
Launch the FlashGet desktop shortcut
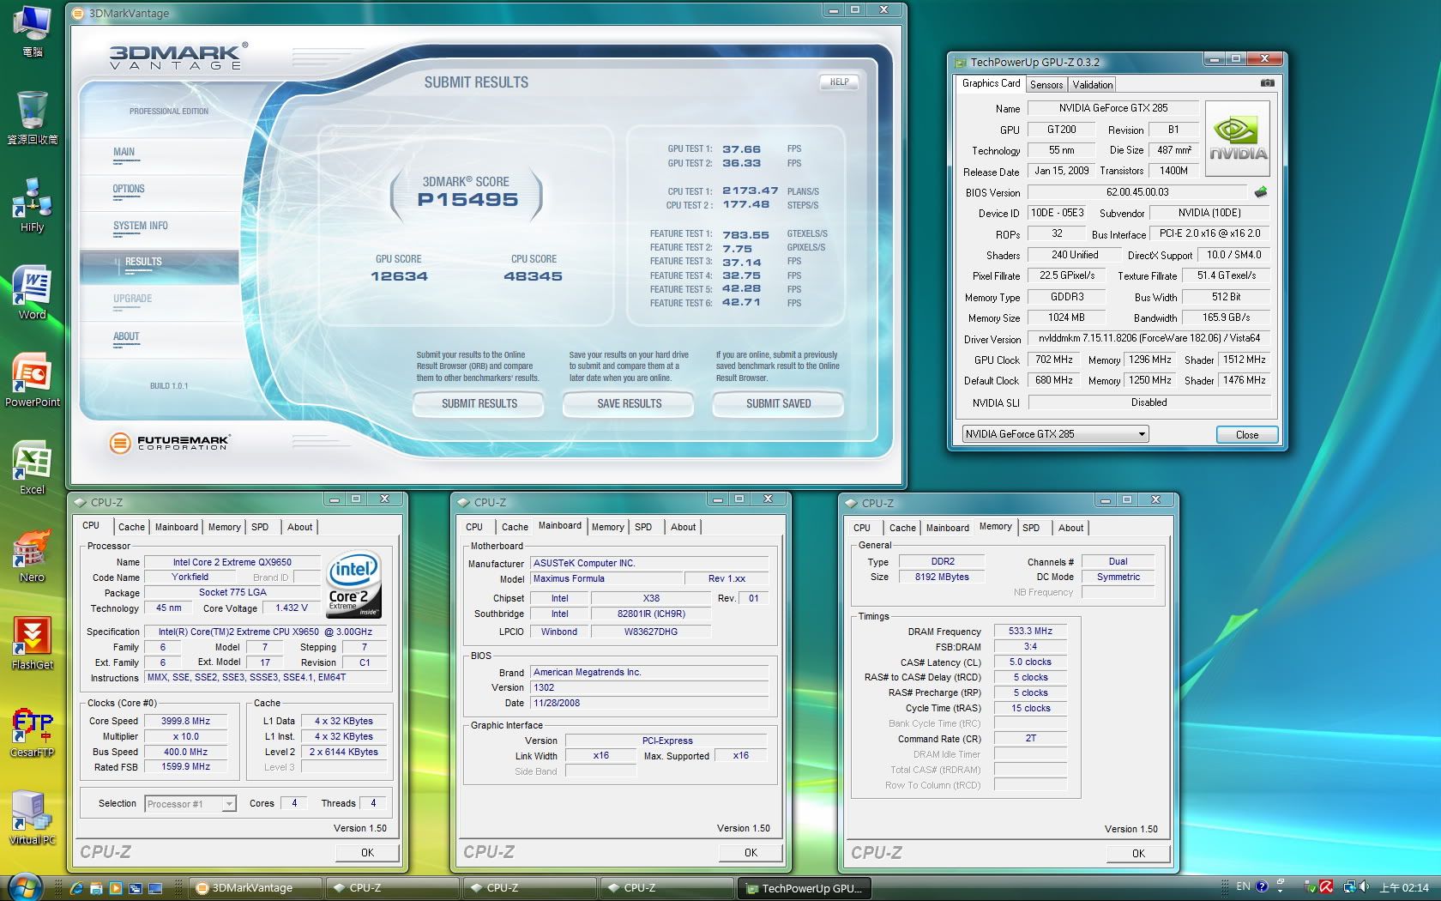pos(32,642)
